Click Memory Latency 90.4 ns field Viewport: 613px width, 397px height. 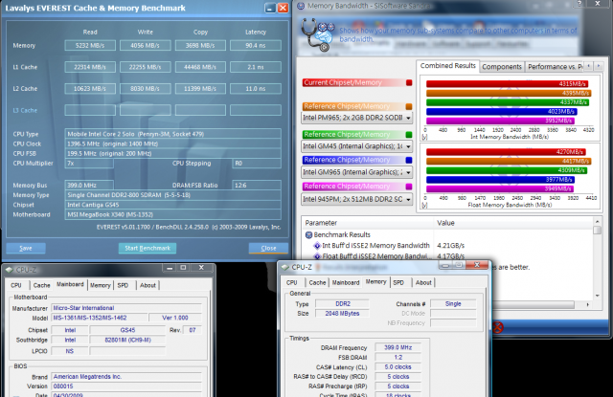tap(256, 46)
